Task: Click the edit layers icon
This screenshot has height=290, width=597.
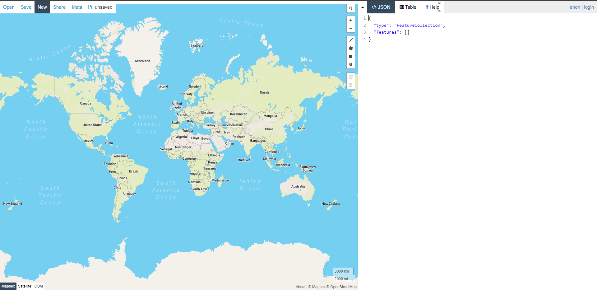Action: [351, 77]
